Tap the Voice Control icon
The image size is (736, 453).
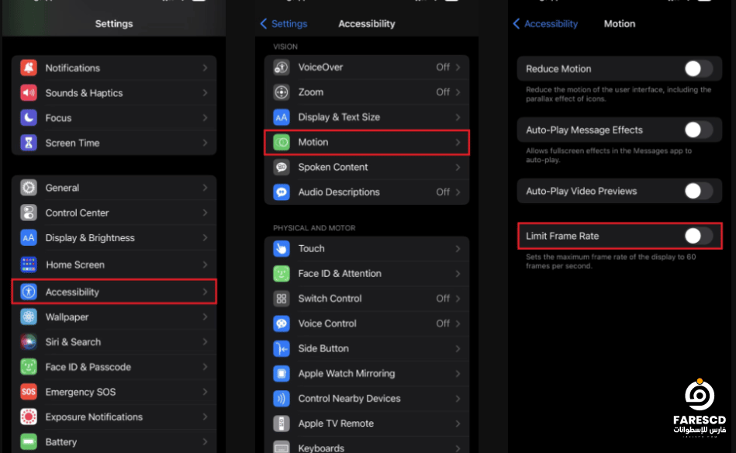pyautogui.click(x=282, y=323)
